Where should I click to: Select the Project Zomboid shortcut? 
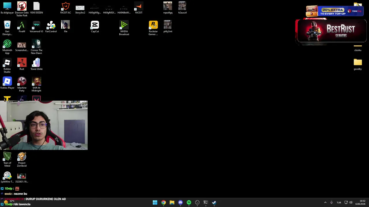(x=22, y=160)
